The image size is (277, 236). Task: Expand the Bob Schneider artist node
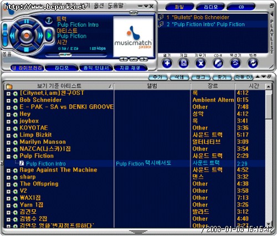[x=8, y=101]
